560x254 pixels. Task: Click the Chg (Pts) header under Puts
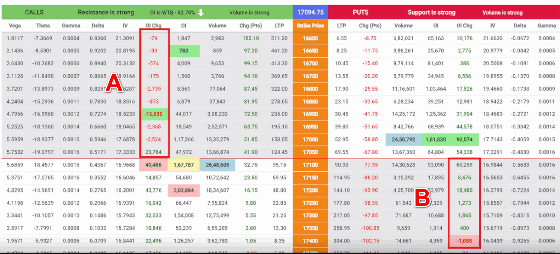370,26
